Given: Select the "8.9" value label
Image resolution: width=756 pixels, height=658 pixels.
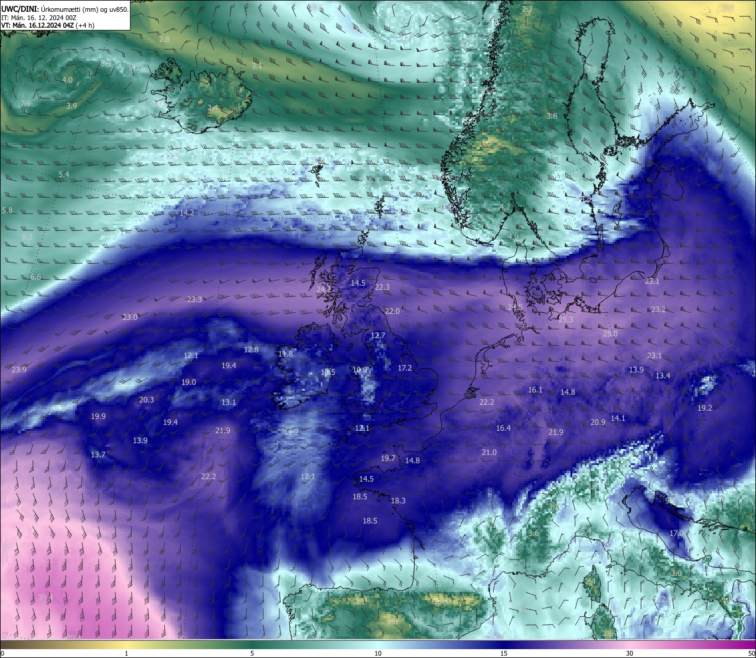Looking at the screenshot, I should click(106, 63).
